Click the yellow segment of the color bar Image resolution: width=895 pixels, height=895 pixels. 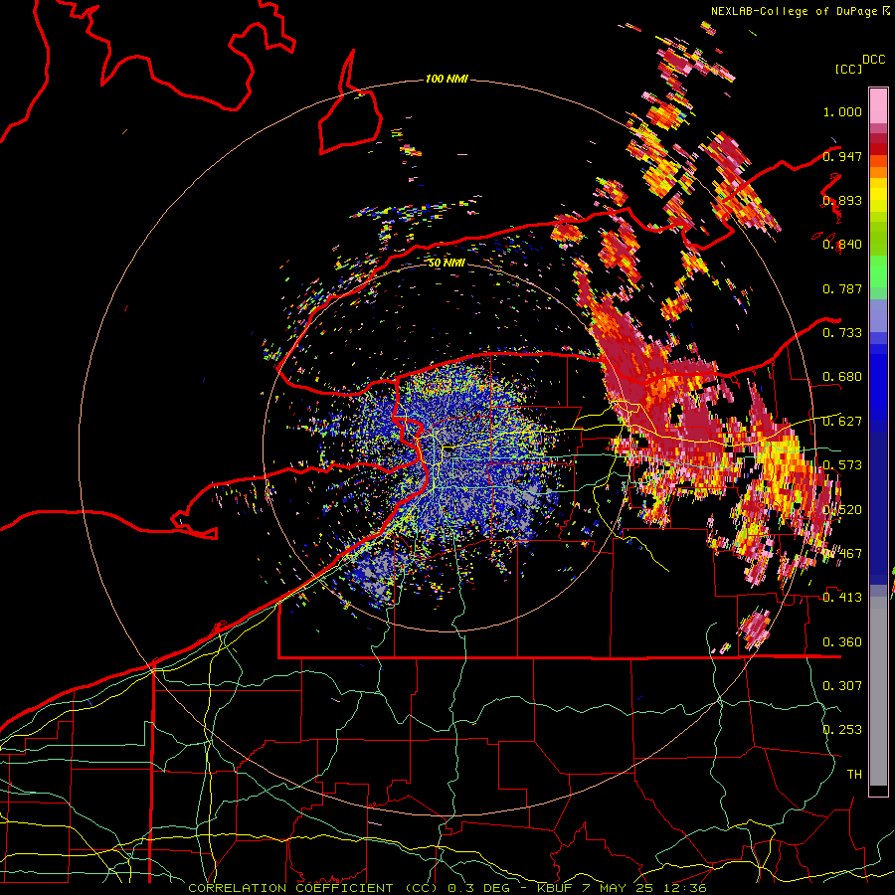click(878, 196)
